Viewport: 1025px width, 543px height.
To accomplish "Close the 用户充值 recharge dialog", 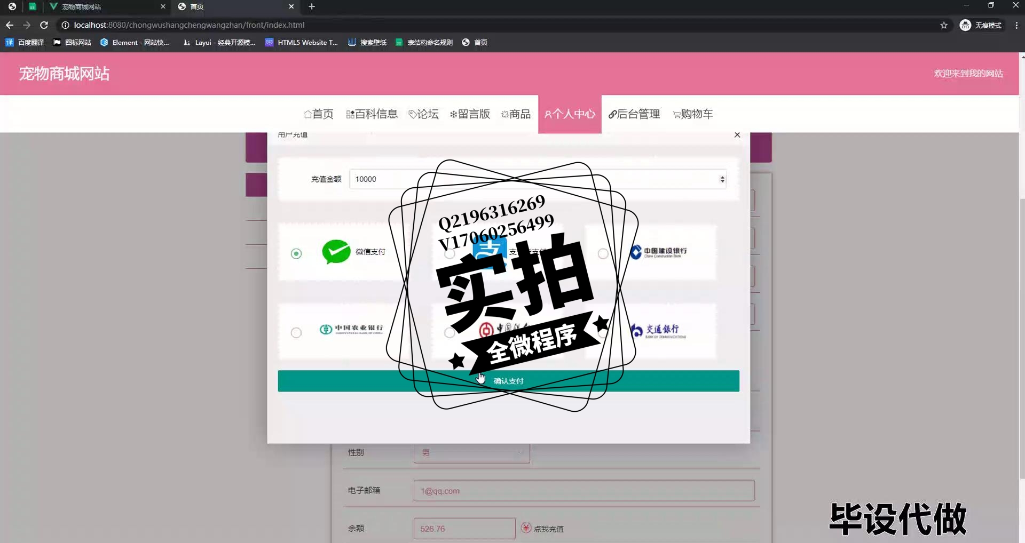I will (x=737, y=135).
